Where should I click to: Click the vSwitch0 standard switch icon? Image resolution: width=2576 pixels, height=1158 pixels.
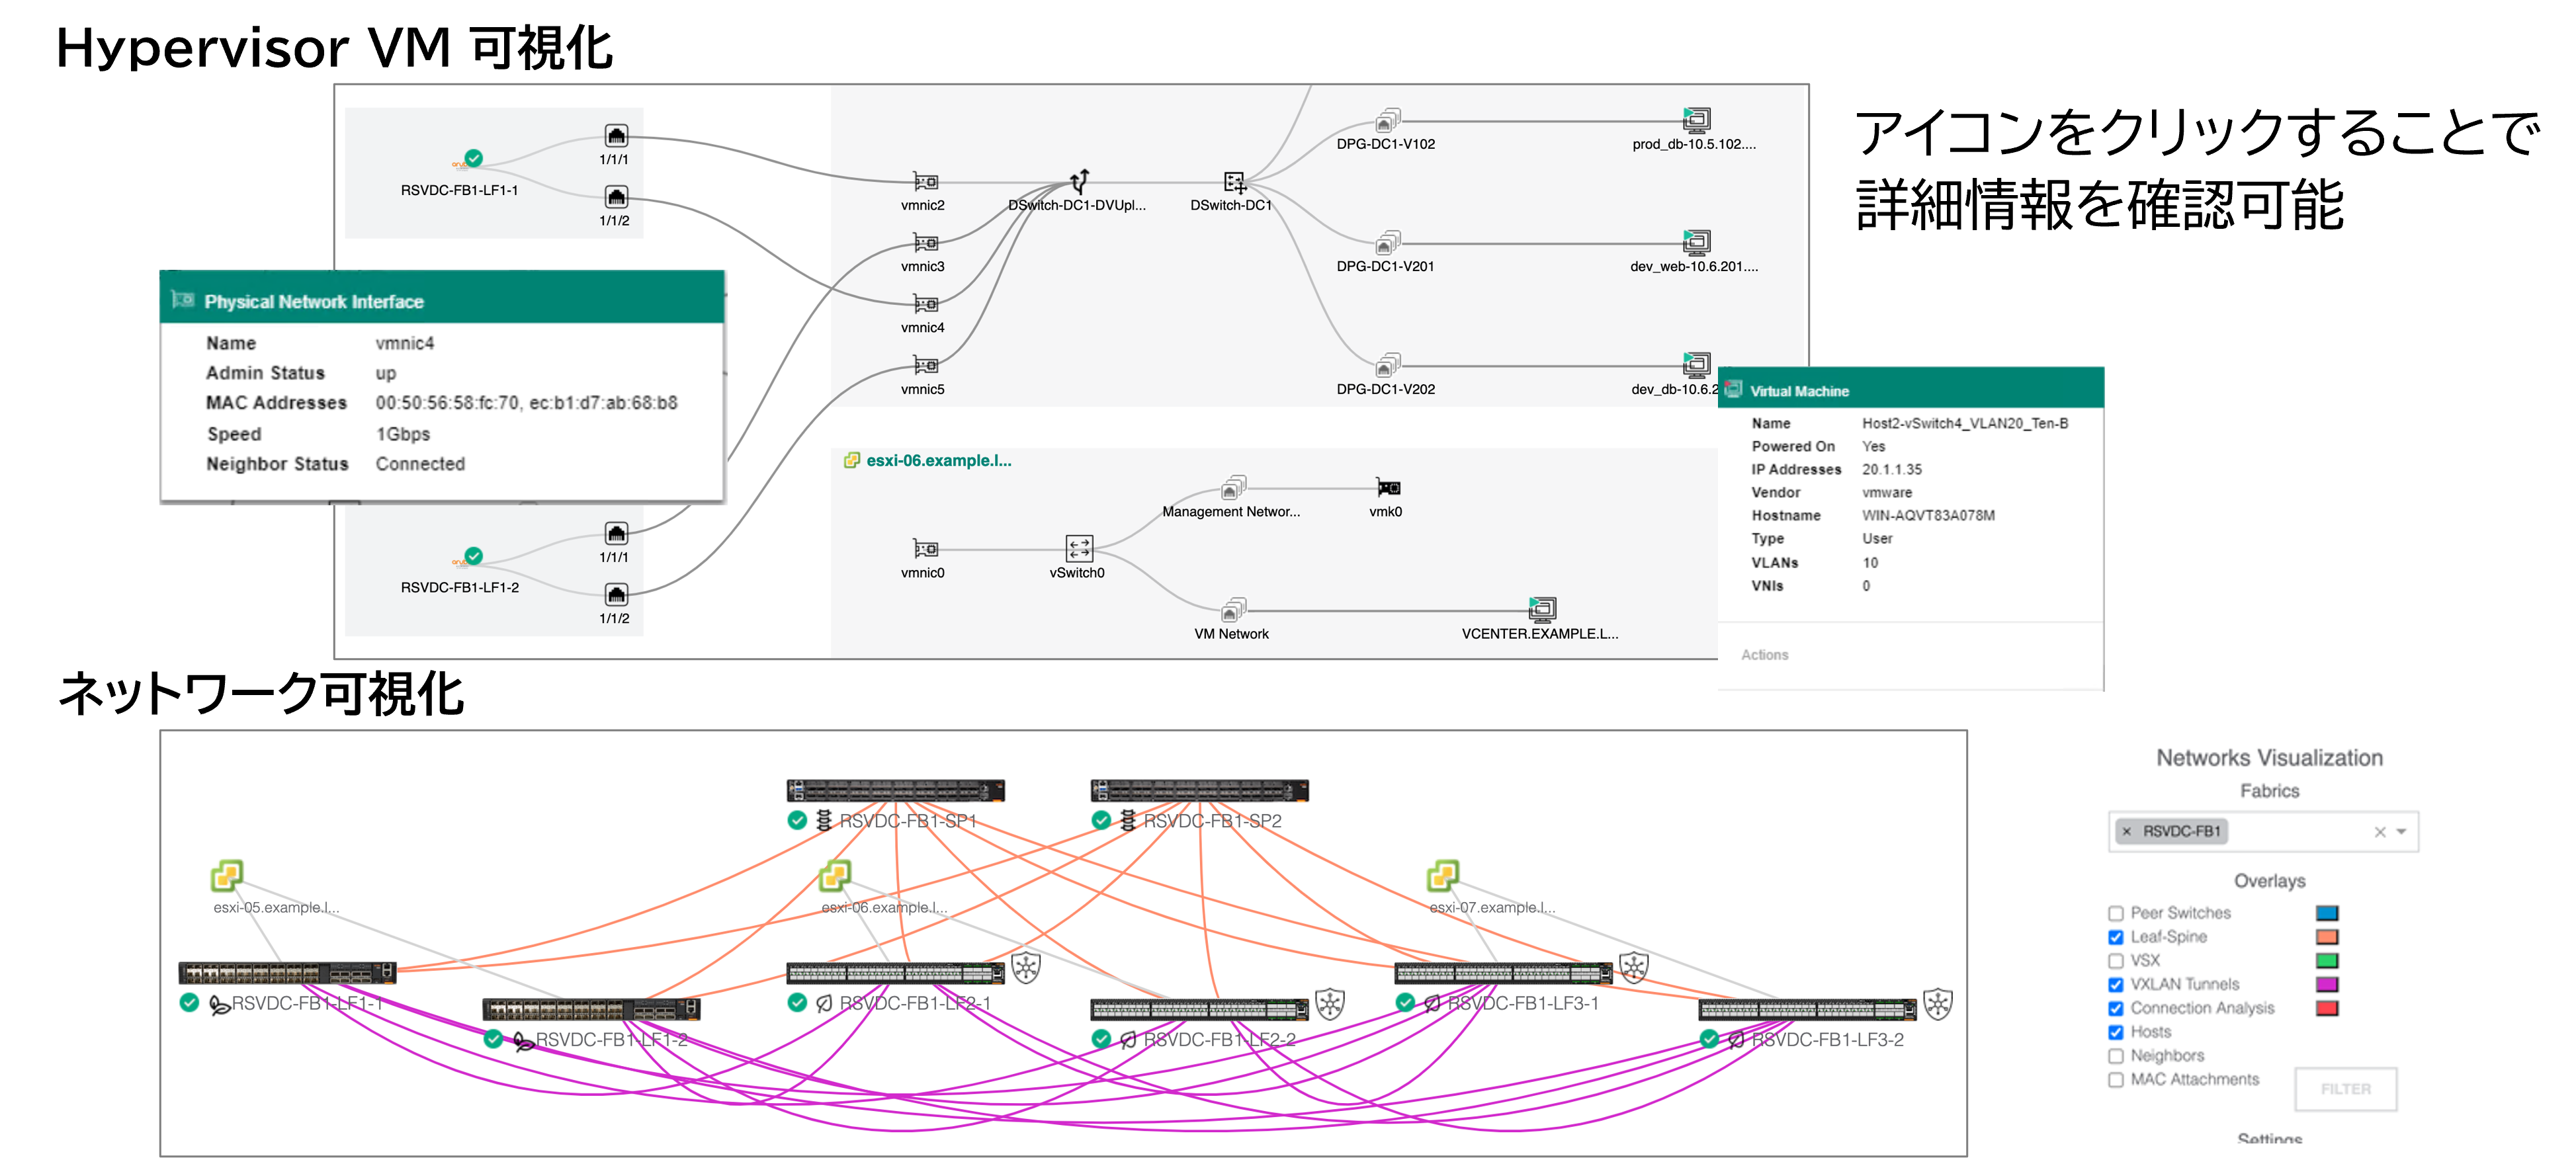tap(1078, 548)
